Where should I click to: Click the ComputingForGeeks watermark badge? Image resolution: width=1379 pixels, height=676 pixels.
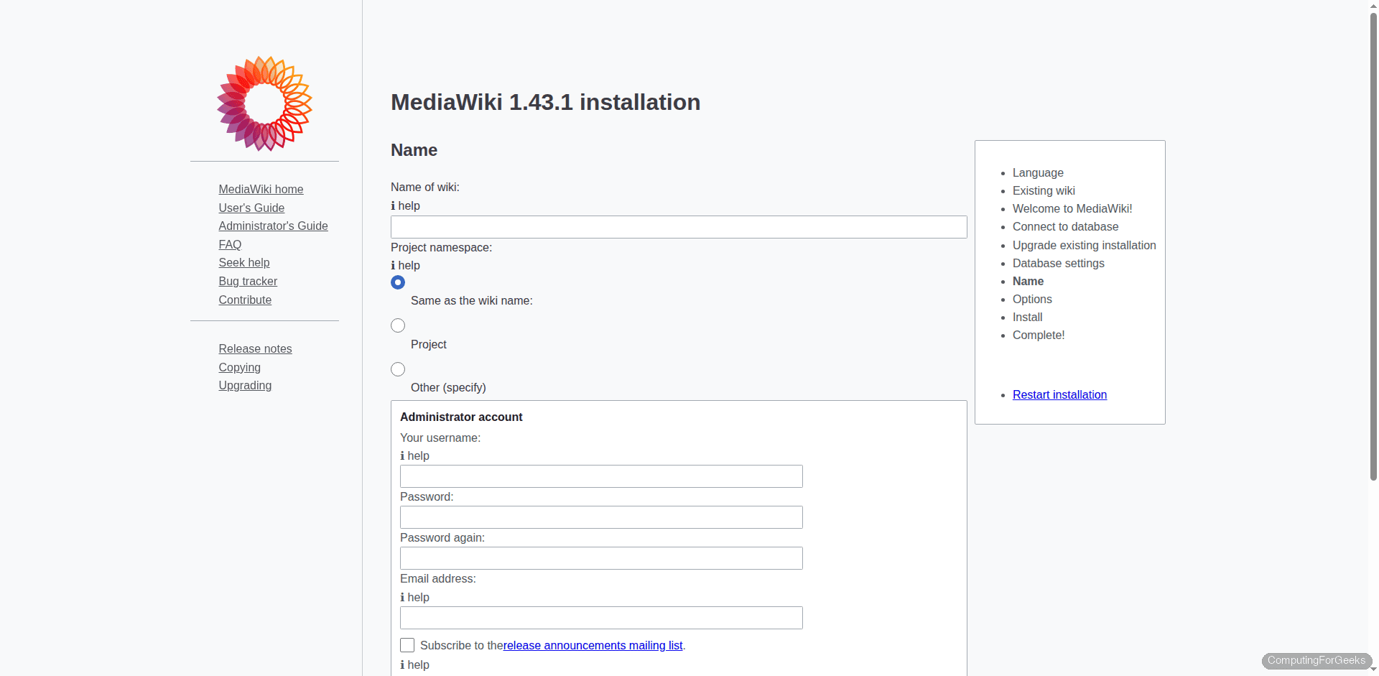click(1317, 661)
